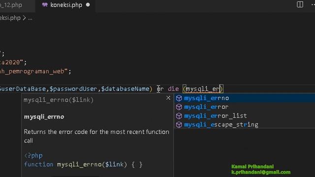Image resolution: width=315 pixels, height=177 pixels.
Task: Click the PHP file icon on koneksi.php tab
Action: (x=45, y=5)
